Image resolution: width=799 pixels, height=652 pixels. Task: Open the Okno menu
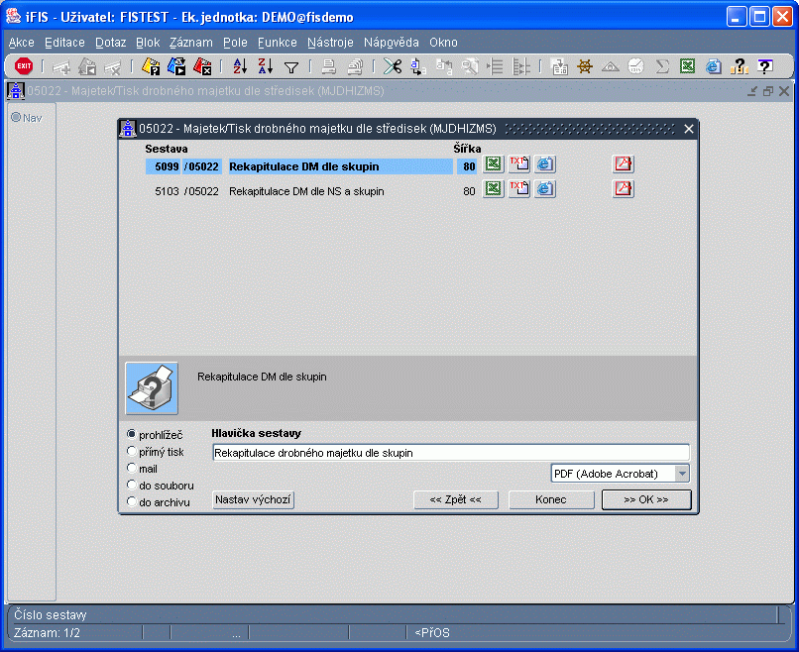coord(443,43)
